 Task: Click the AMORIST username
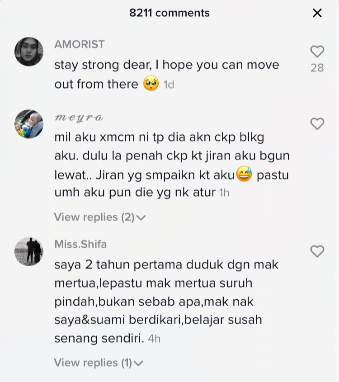pos(80,44)
